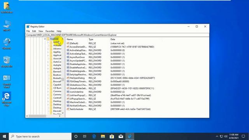Click the DisableResolveS... DWORD icon

[x=68, y=68]
